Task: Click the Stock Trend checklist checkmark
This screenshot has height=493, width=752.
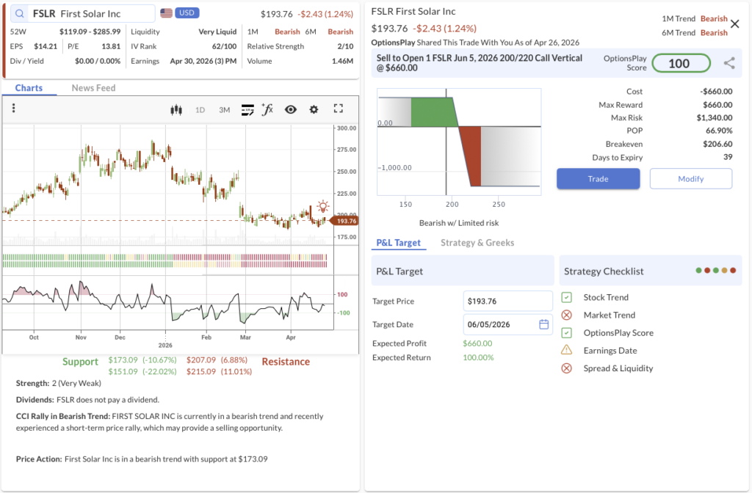Action: click(x=566, y=297)
